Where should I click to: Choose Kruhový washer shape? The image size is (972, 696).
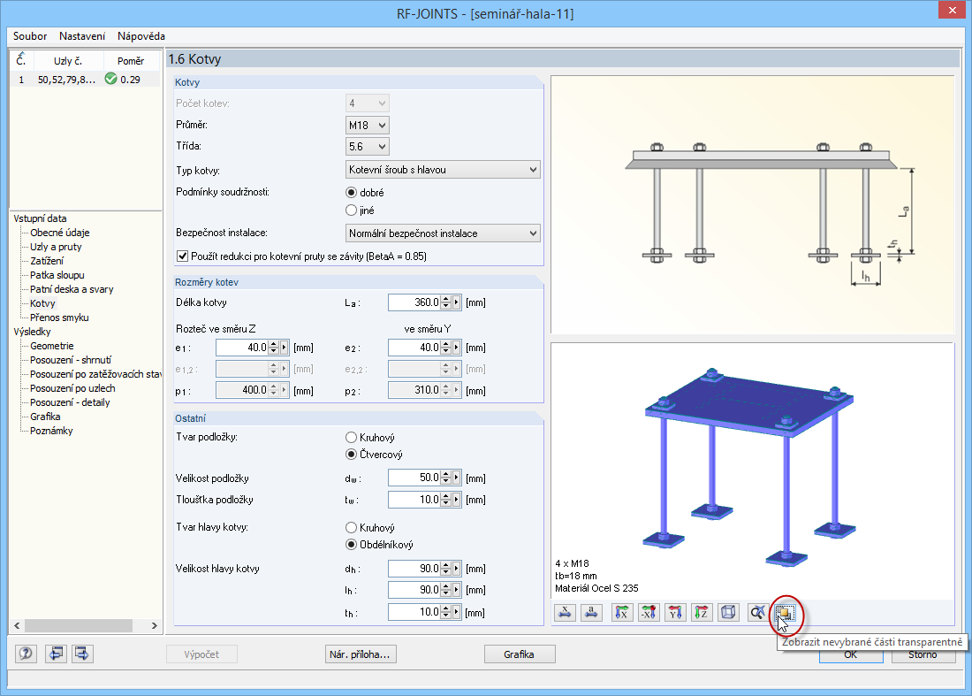352,438
